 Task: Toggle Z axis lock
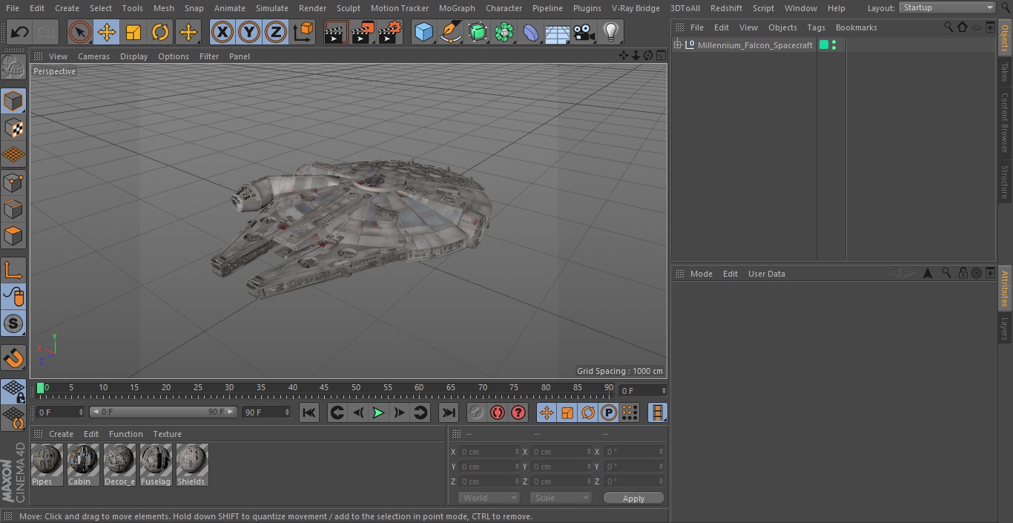point(276,32)
